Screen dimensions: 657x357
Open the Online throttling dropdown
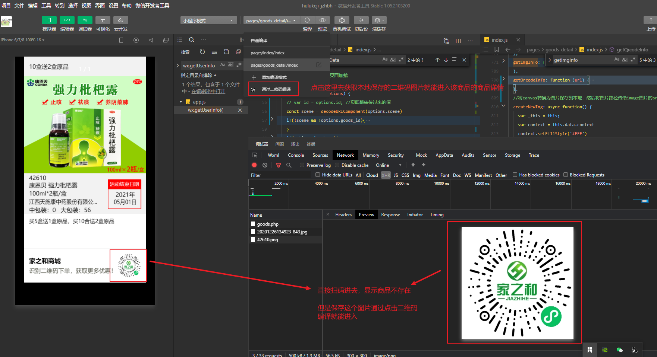tap(389, 165)
